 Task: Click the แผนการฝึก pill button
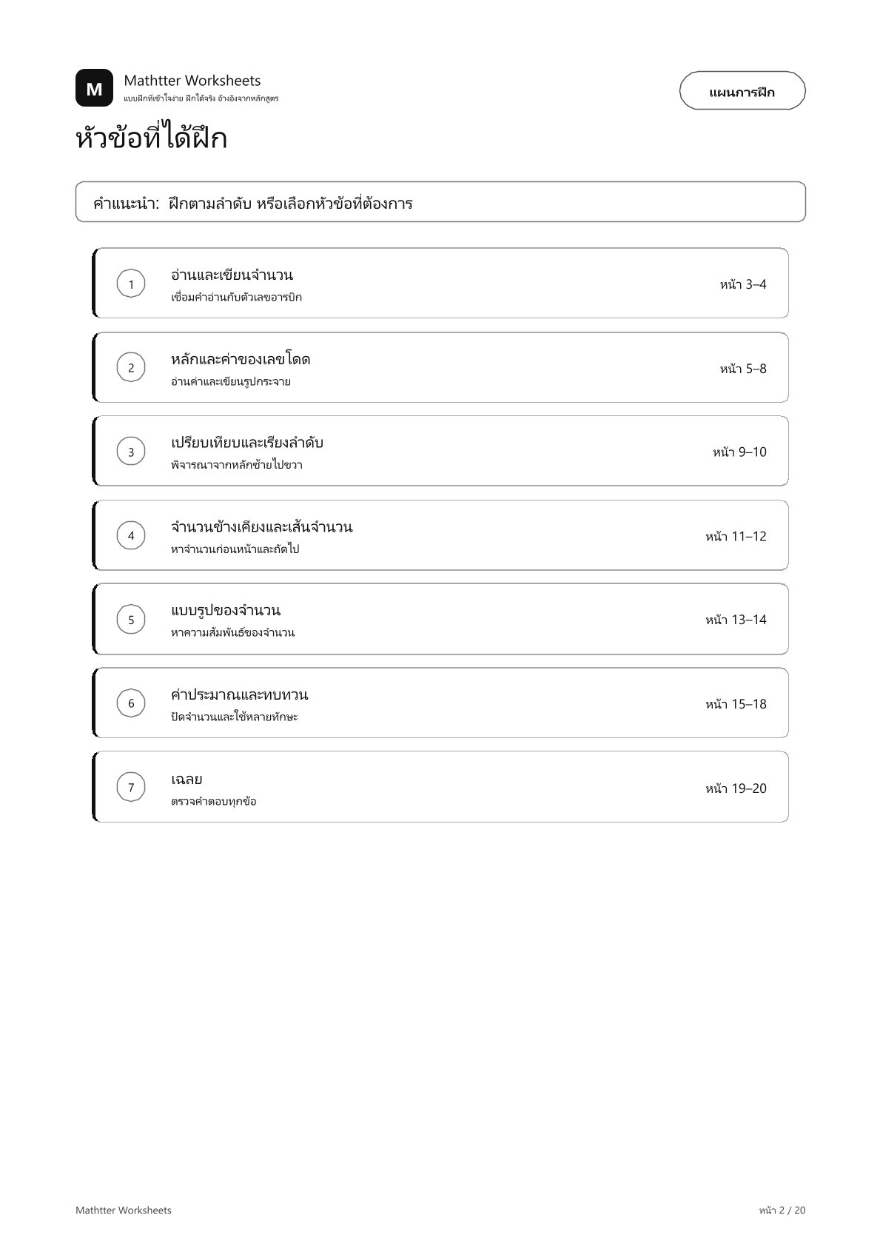(742, 91)
